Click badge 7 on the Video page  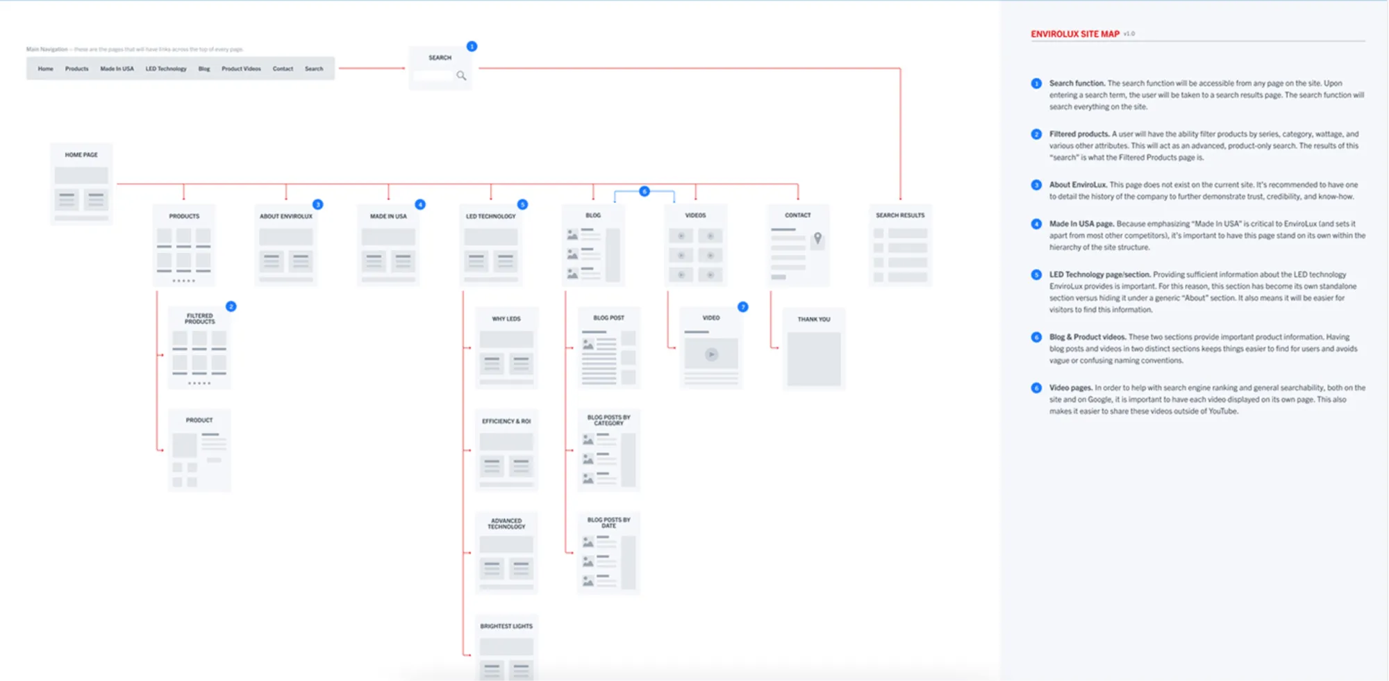coord(743,306)
